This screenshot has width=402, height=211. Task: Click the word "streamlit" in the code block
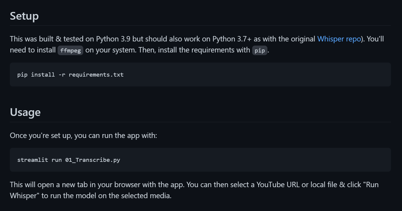(x=33, y=160)
